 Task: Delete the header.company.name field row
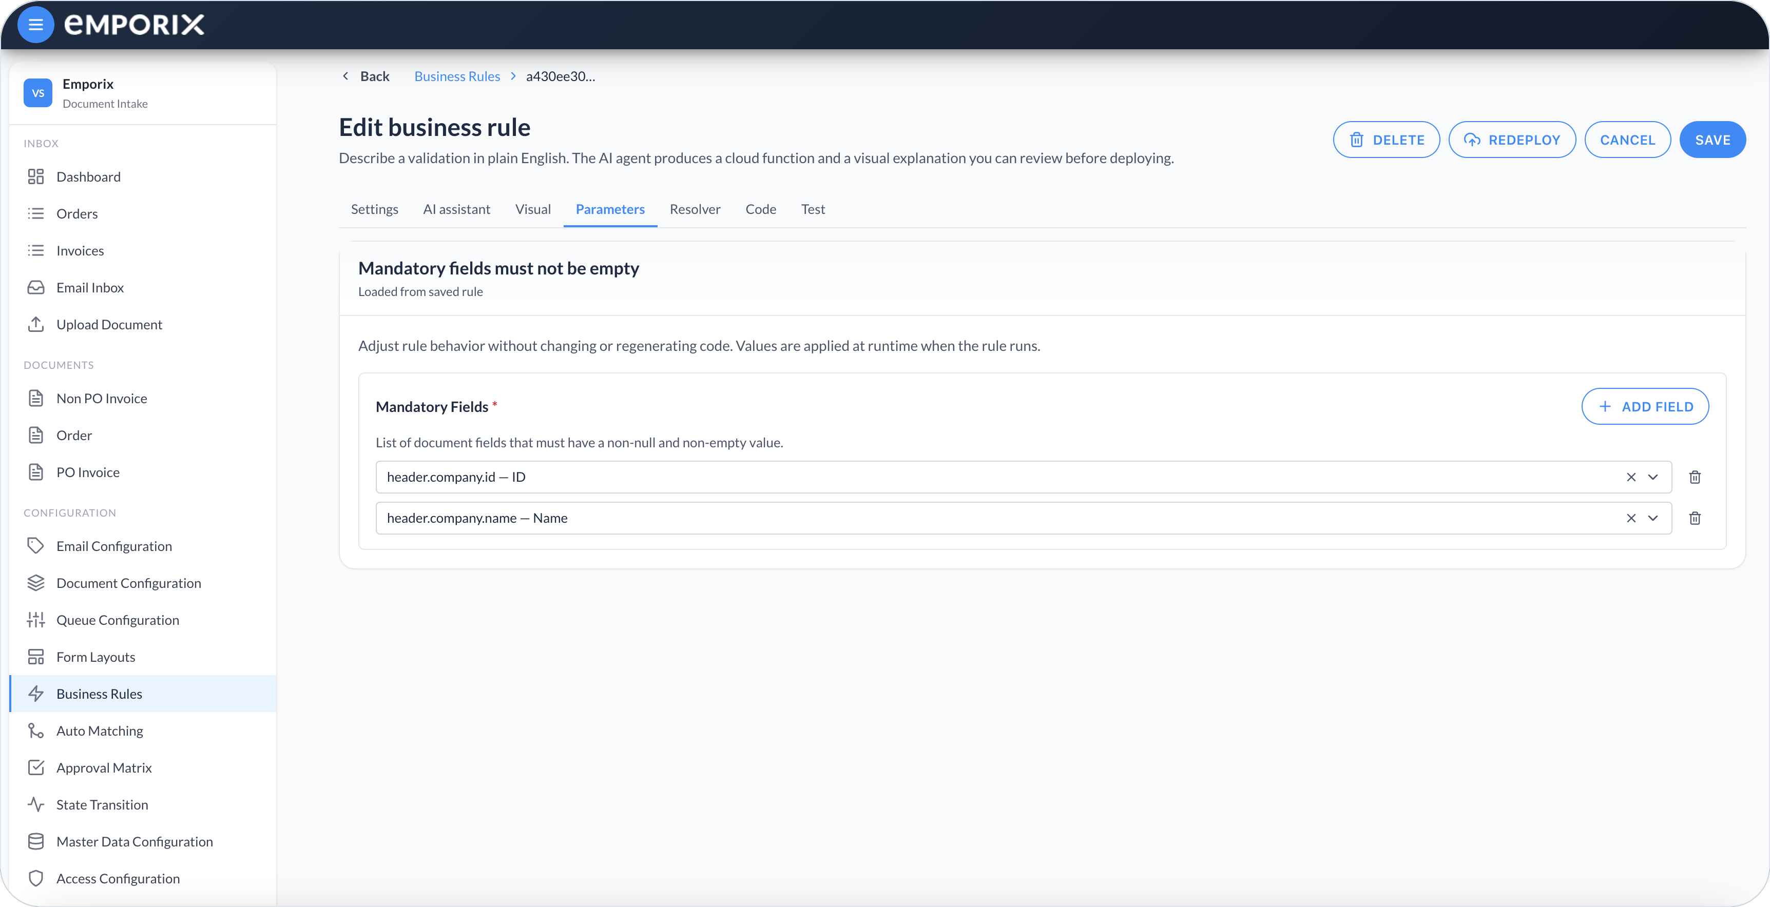[x=1695, y=518]
